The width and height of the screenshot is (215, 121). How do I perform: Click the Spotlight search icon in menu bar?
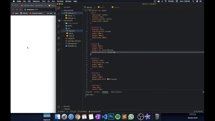(193, 1)
